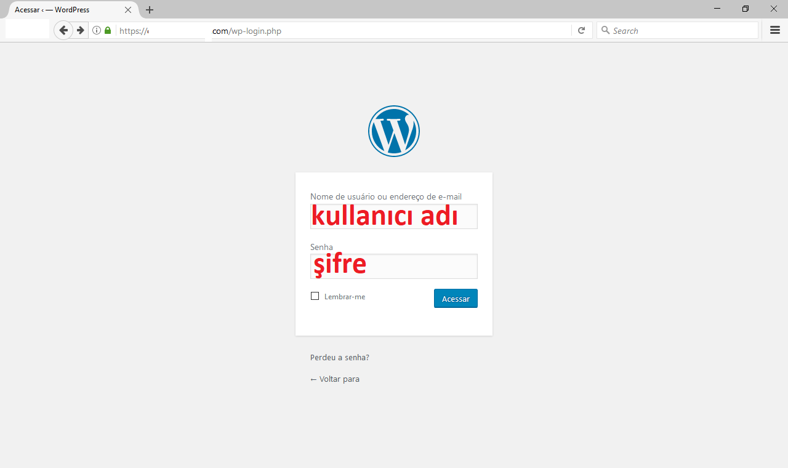Check the Lembrar-me checkbox
The image size is (788, 468).
tap(315, 296)
